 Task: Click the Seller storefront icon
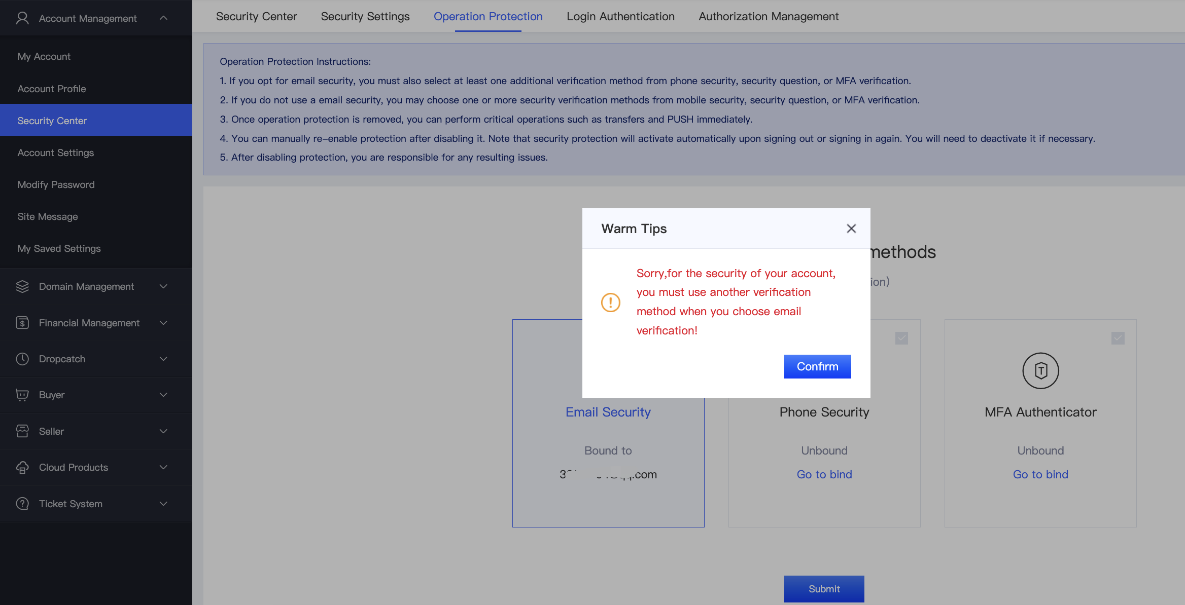pyautogui.click(x=22, y=431)
